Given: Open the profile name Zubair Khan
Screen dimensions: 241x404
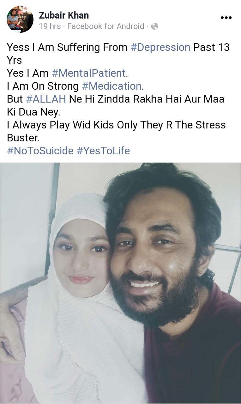Looking at the screenshot, I should pos(63,15).
